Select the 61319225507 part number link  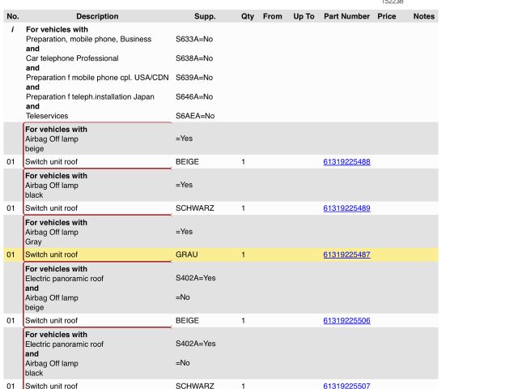(x=346, y=386)
